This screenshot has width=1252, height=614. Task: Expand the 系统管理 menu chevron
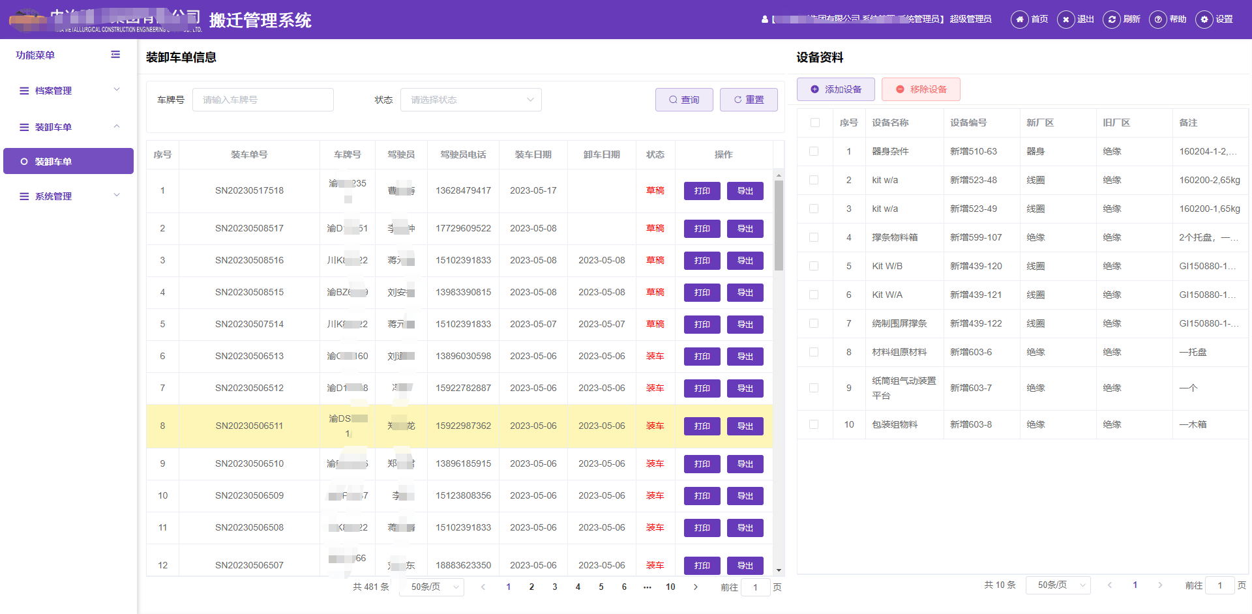click(117, 195)
